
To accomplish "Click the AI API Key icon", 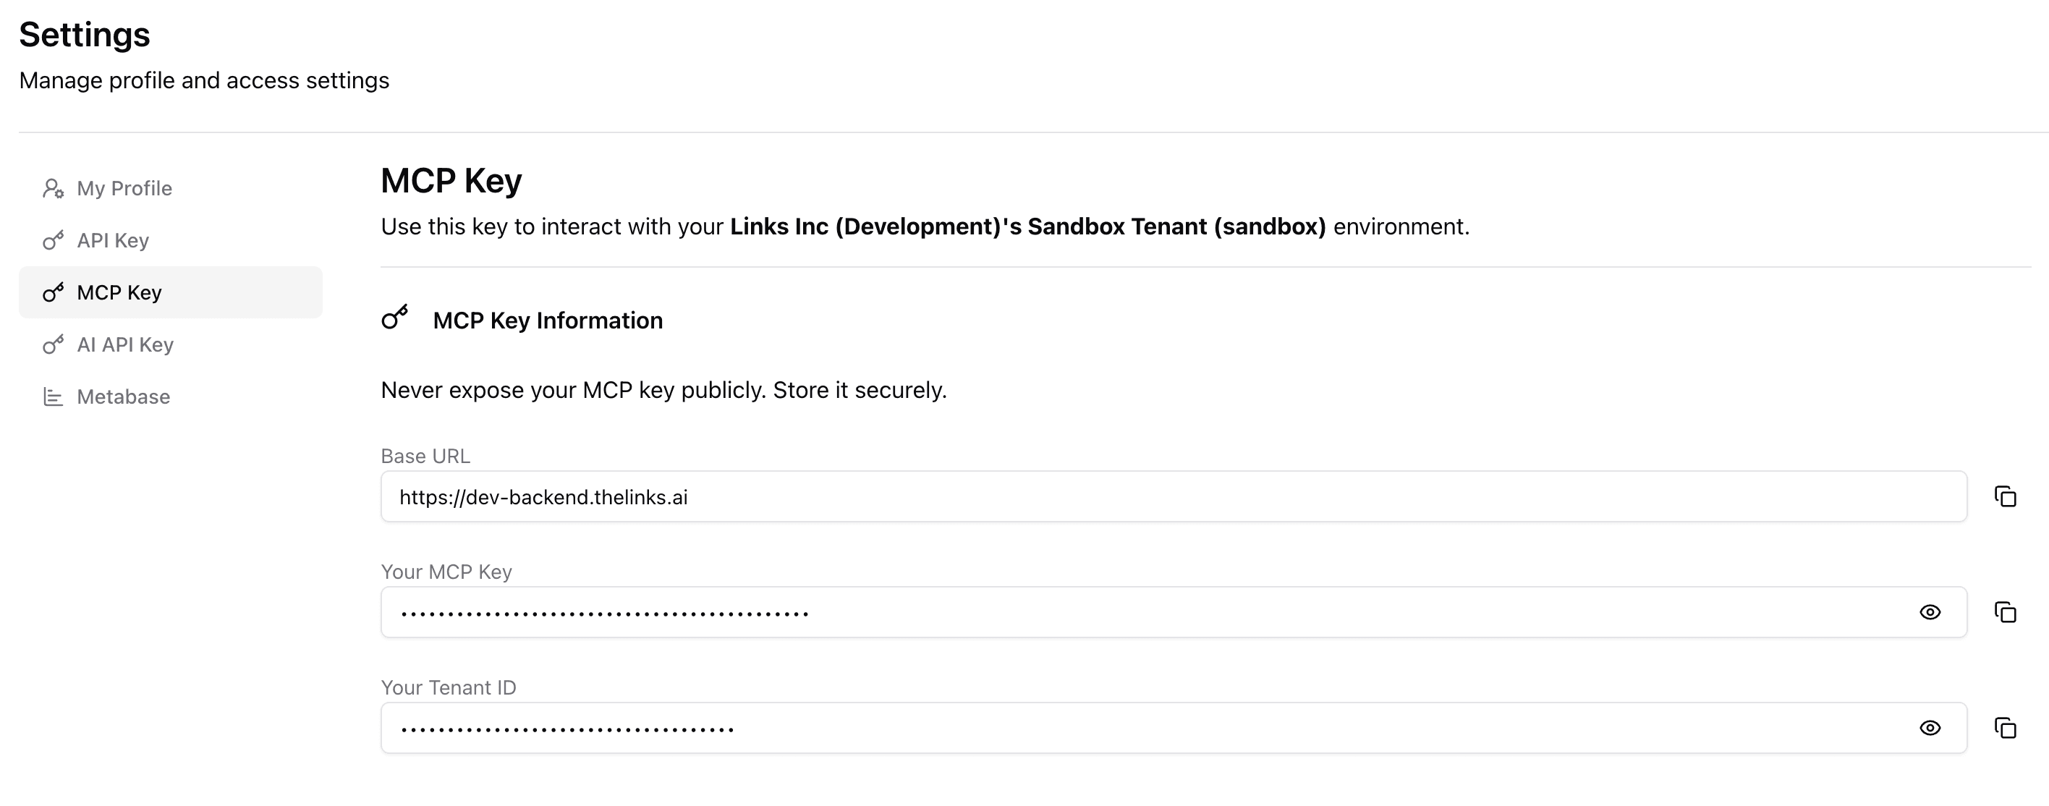I will click(x=54, y=344).
